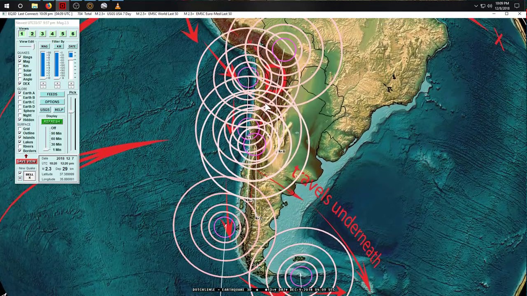The image size is (527, 296).
Task: Open OBS Studio from taskbar
Action: [76, 6]
